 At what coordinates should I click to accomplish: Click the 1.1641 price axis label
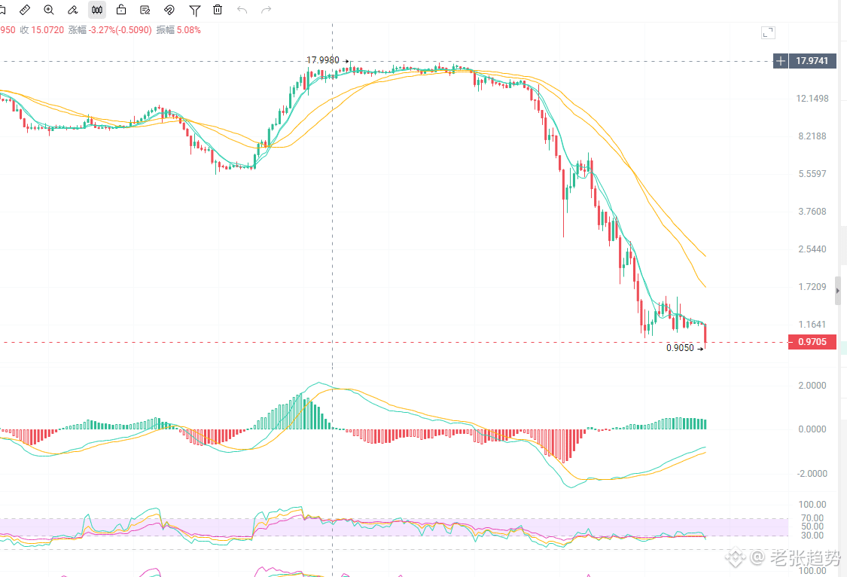812,325
